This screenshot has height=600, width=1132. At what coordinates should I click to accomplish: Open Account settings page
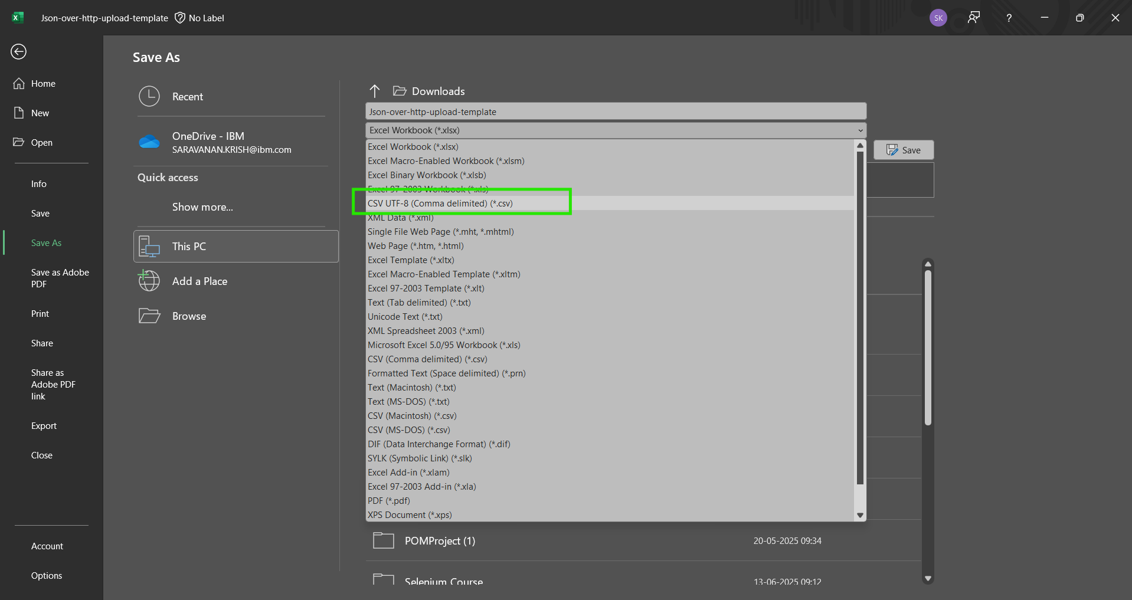(47, 546)
